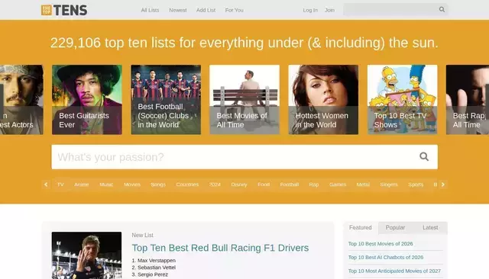Switch to the Featured tab
The image size is (489, 279).
(361, 228)
